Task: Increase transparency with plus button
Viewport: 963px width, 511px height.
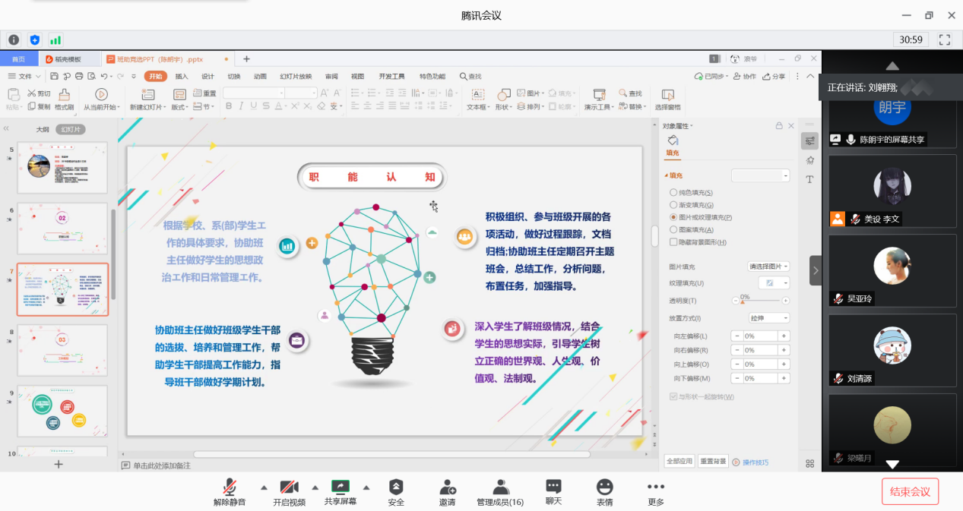Action: tap(785, 301)
